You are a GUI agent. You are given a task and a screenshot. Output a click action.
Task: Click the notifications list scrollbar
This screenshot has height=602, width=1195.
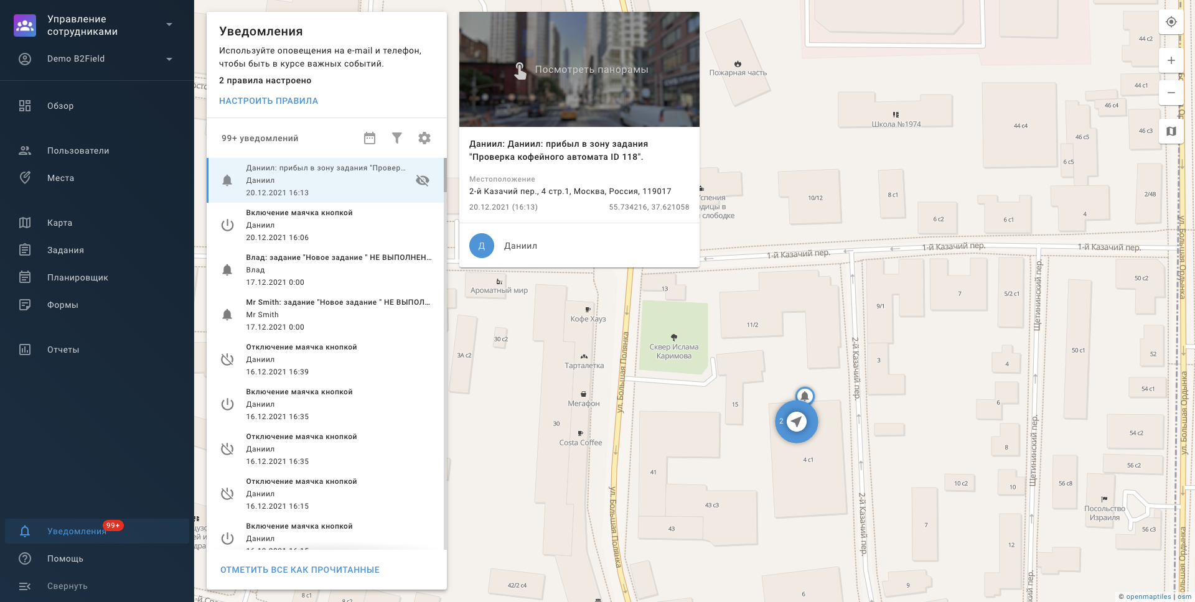point(445,175)
